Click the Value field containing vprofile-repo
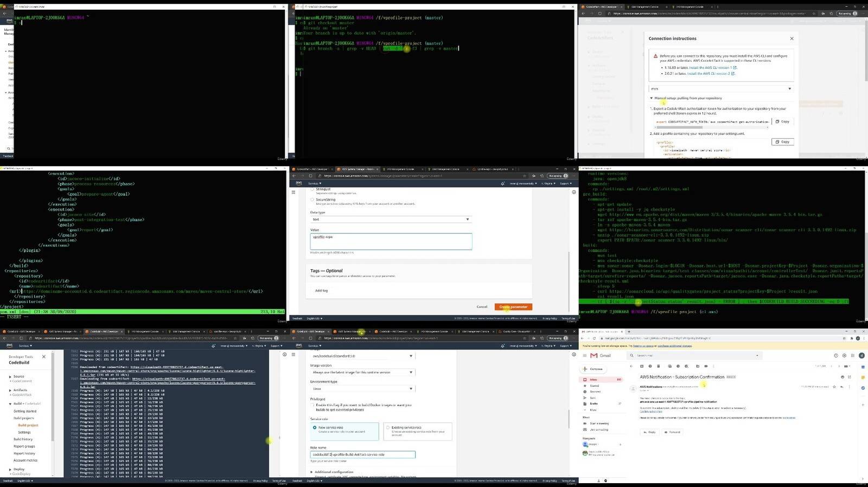Screen dimensions: 868x487 pos(391,241)
